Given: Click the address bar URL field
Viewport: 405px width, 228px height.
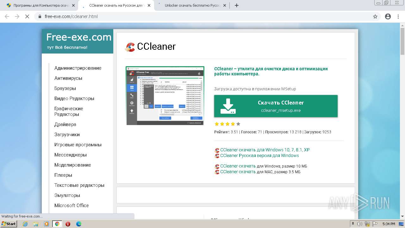Looking at the screenshot, I should 202,16.
